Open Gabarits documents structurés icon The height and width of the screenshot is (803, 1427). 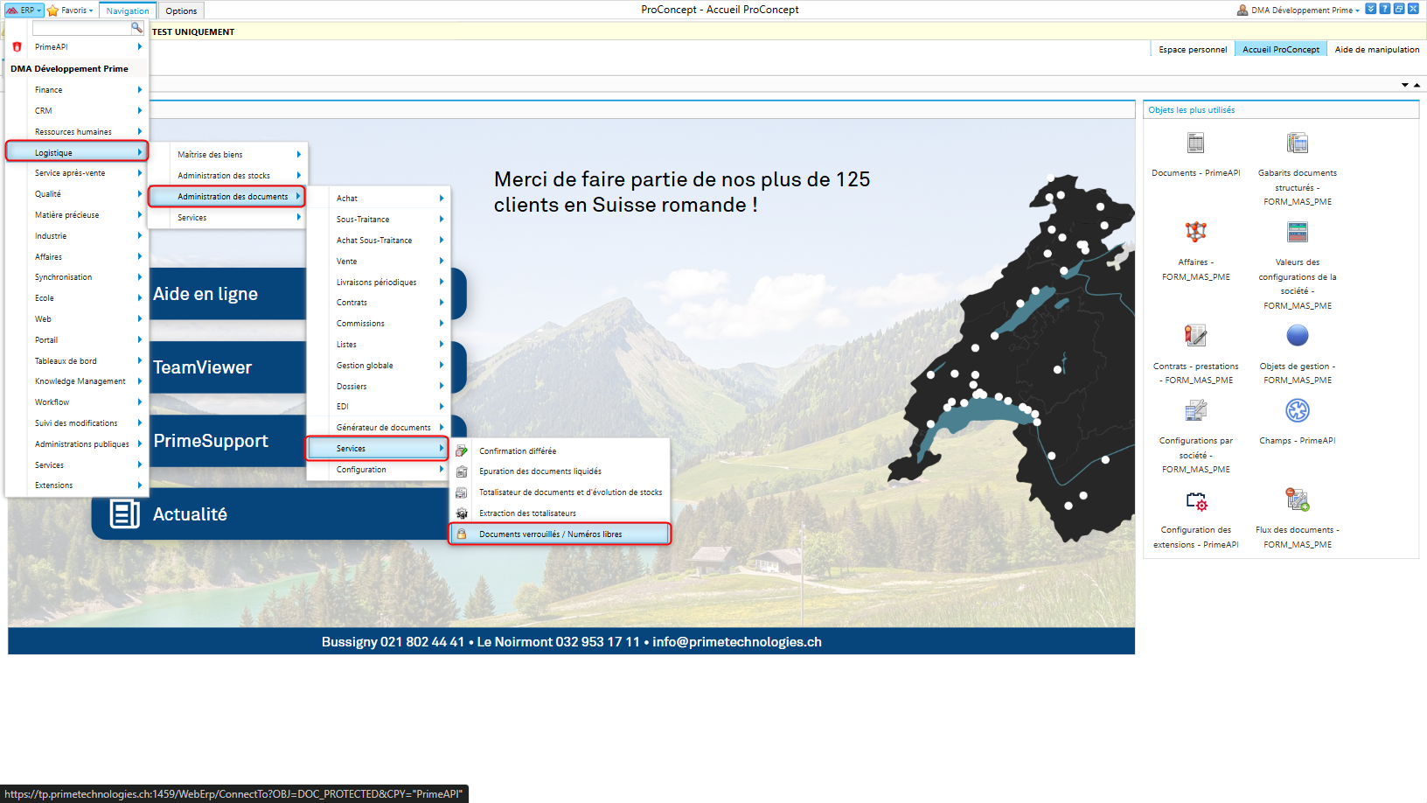click(x=1297, y=143)
